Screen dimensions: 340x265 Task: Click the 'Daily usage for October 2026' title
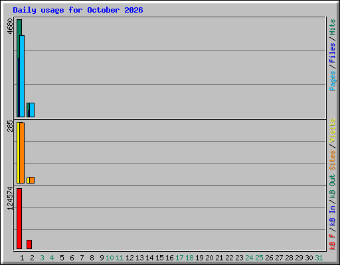tap(78, 10)
